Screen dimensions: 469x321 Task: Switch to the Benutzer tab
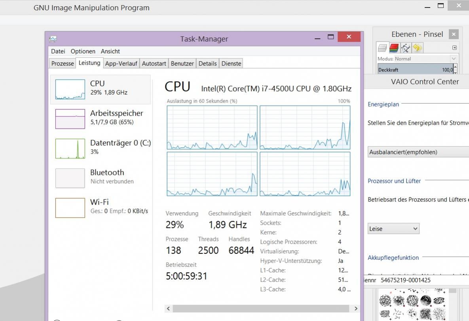point(182,63)
